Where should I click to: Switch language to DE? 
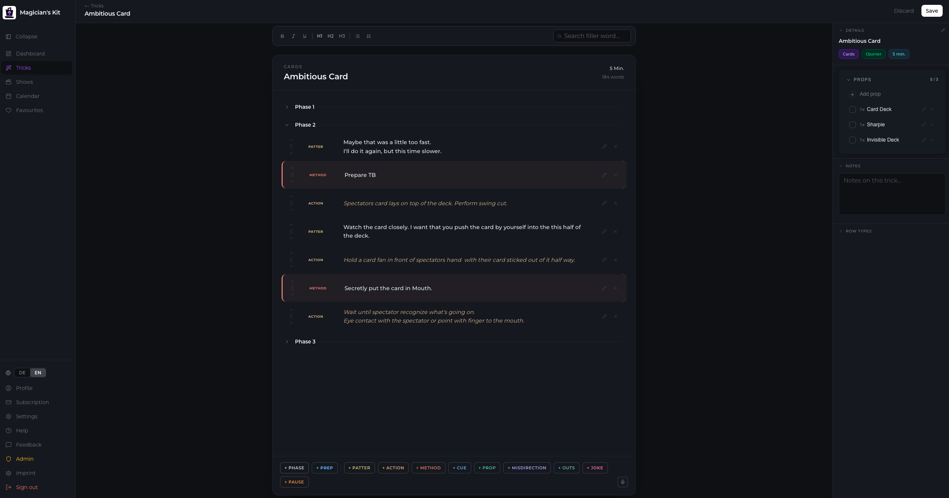22,373
